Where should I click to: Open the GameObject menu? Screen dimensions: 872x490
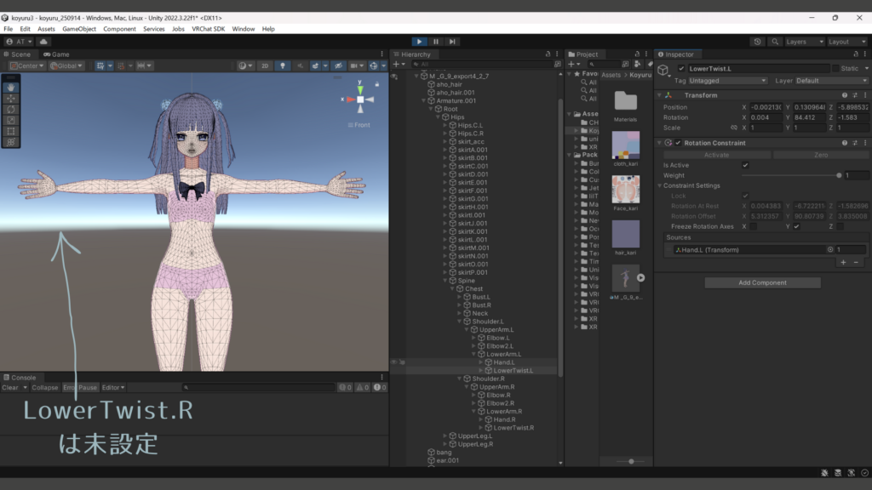tap(78, 29)
